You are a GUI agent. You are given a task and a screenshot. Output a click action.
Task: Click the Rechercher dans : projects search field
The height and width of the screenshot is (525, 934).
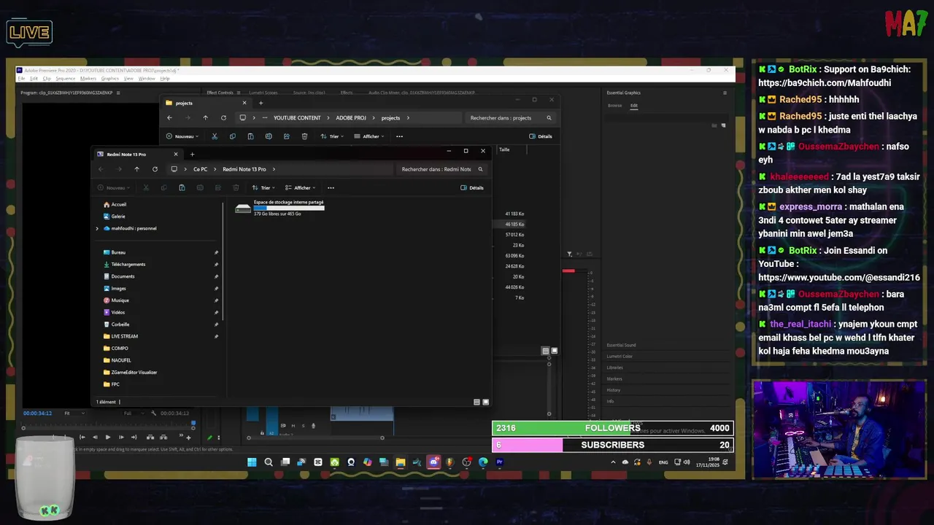pyautogui.click(x=509, y=118)
